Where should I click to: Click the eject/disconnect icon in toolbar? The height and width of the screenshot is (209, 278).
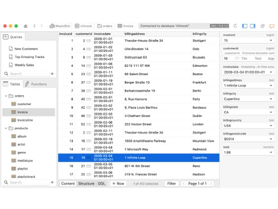click(x=26, y=26)
